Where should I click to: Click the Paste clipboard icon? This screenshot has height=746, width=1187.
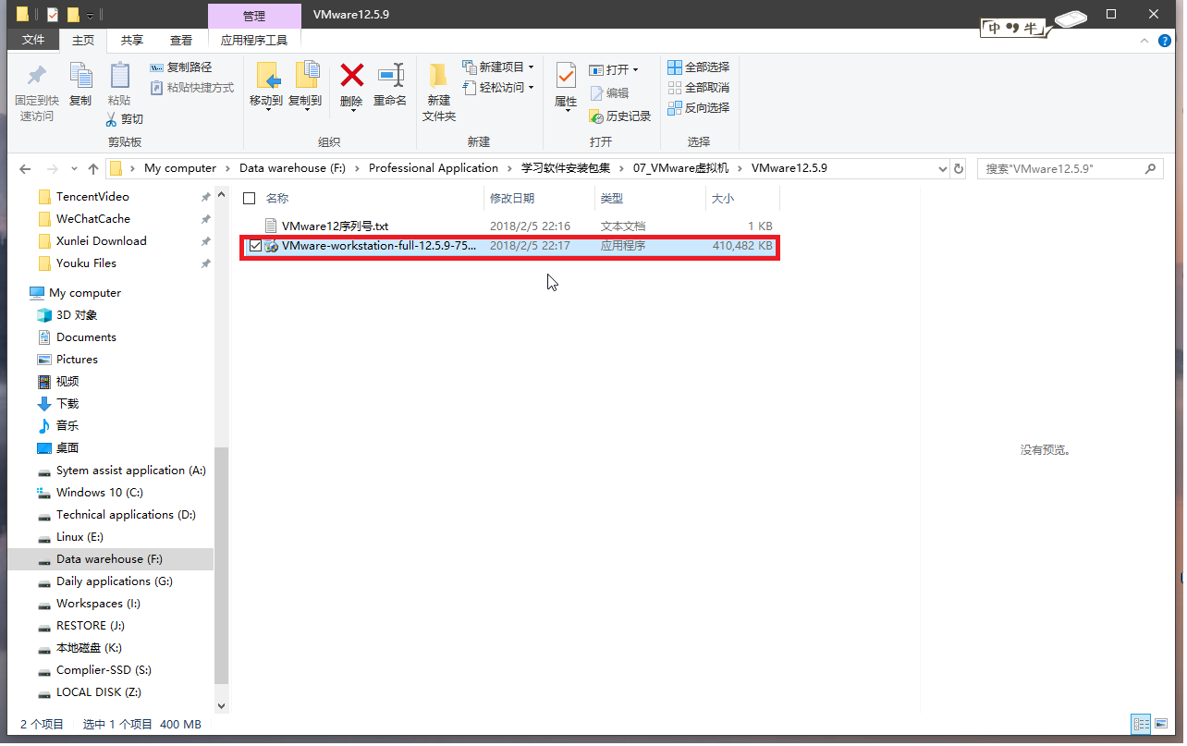tap(119, 76)
